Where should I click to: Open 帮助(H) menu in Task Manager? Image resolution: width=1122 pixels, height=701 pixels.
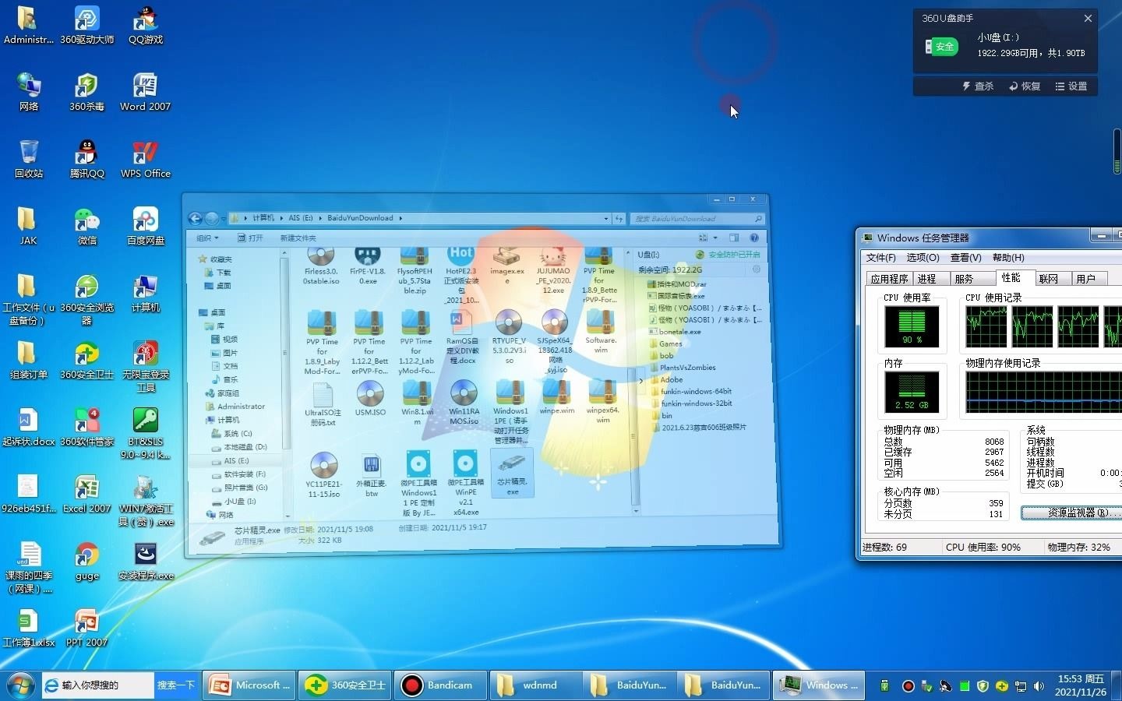coord(1008,257)
